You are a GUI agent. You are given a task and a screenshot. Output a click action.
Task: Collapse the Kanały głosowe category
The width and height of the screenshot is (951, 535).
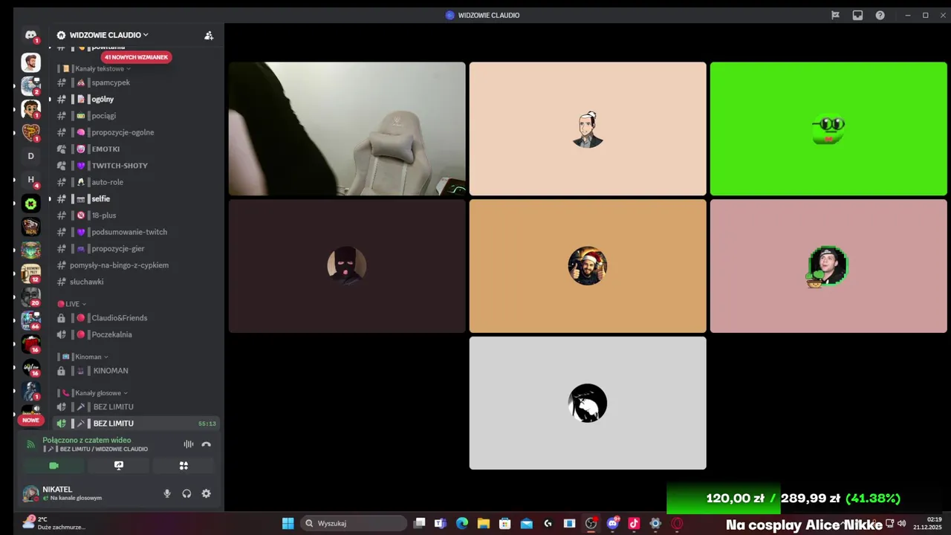pyautogui.click(x=97, y=392)
